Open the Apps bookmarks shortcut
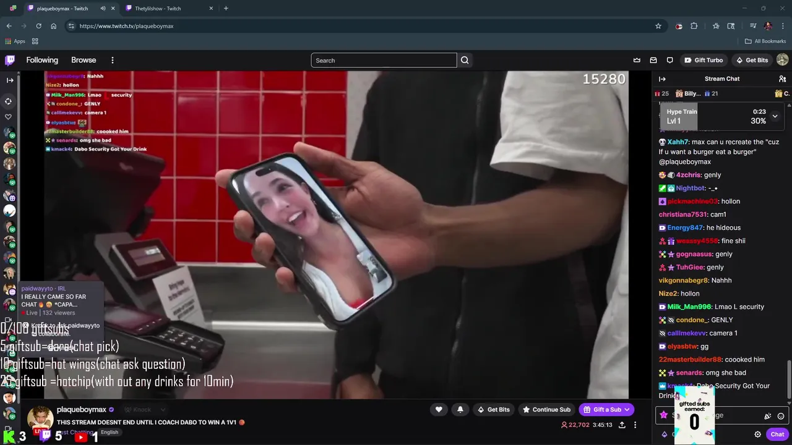The width and height of the screenshot is (792, 445). click(15, 41)
